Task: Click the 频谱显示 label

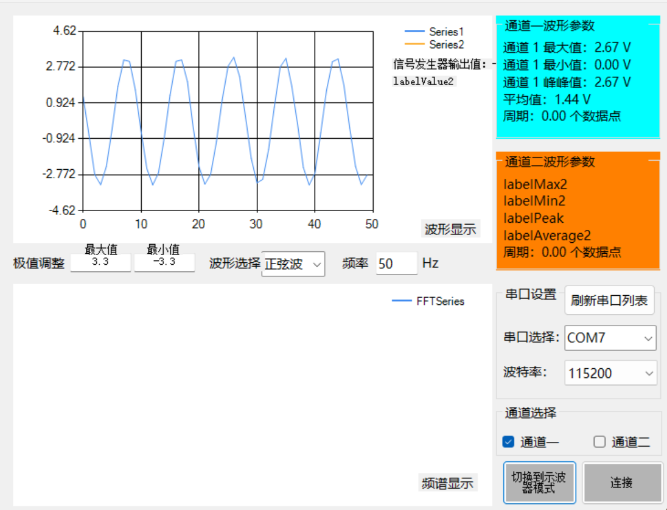Action: (x=448, y=483)
